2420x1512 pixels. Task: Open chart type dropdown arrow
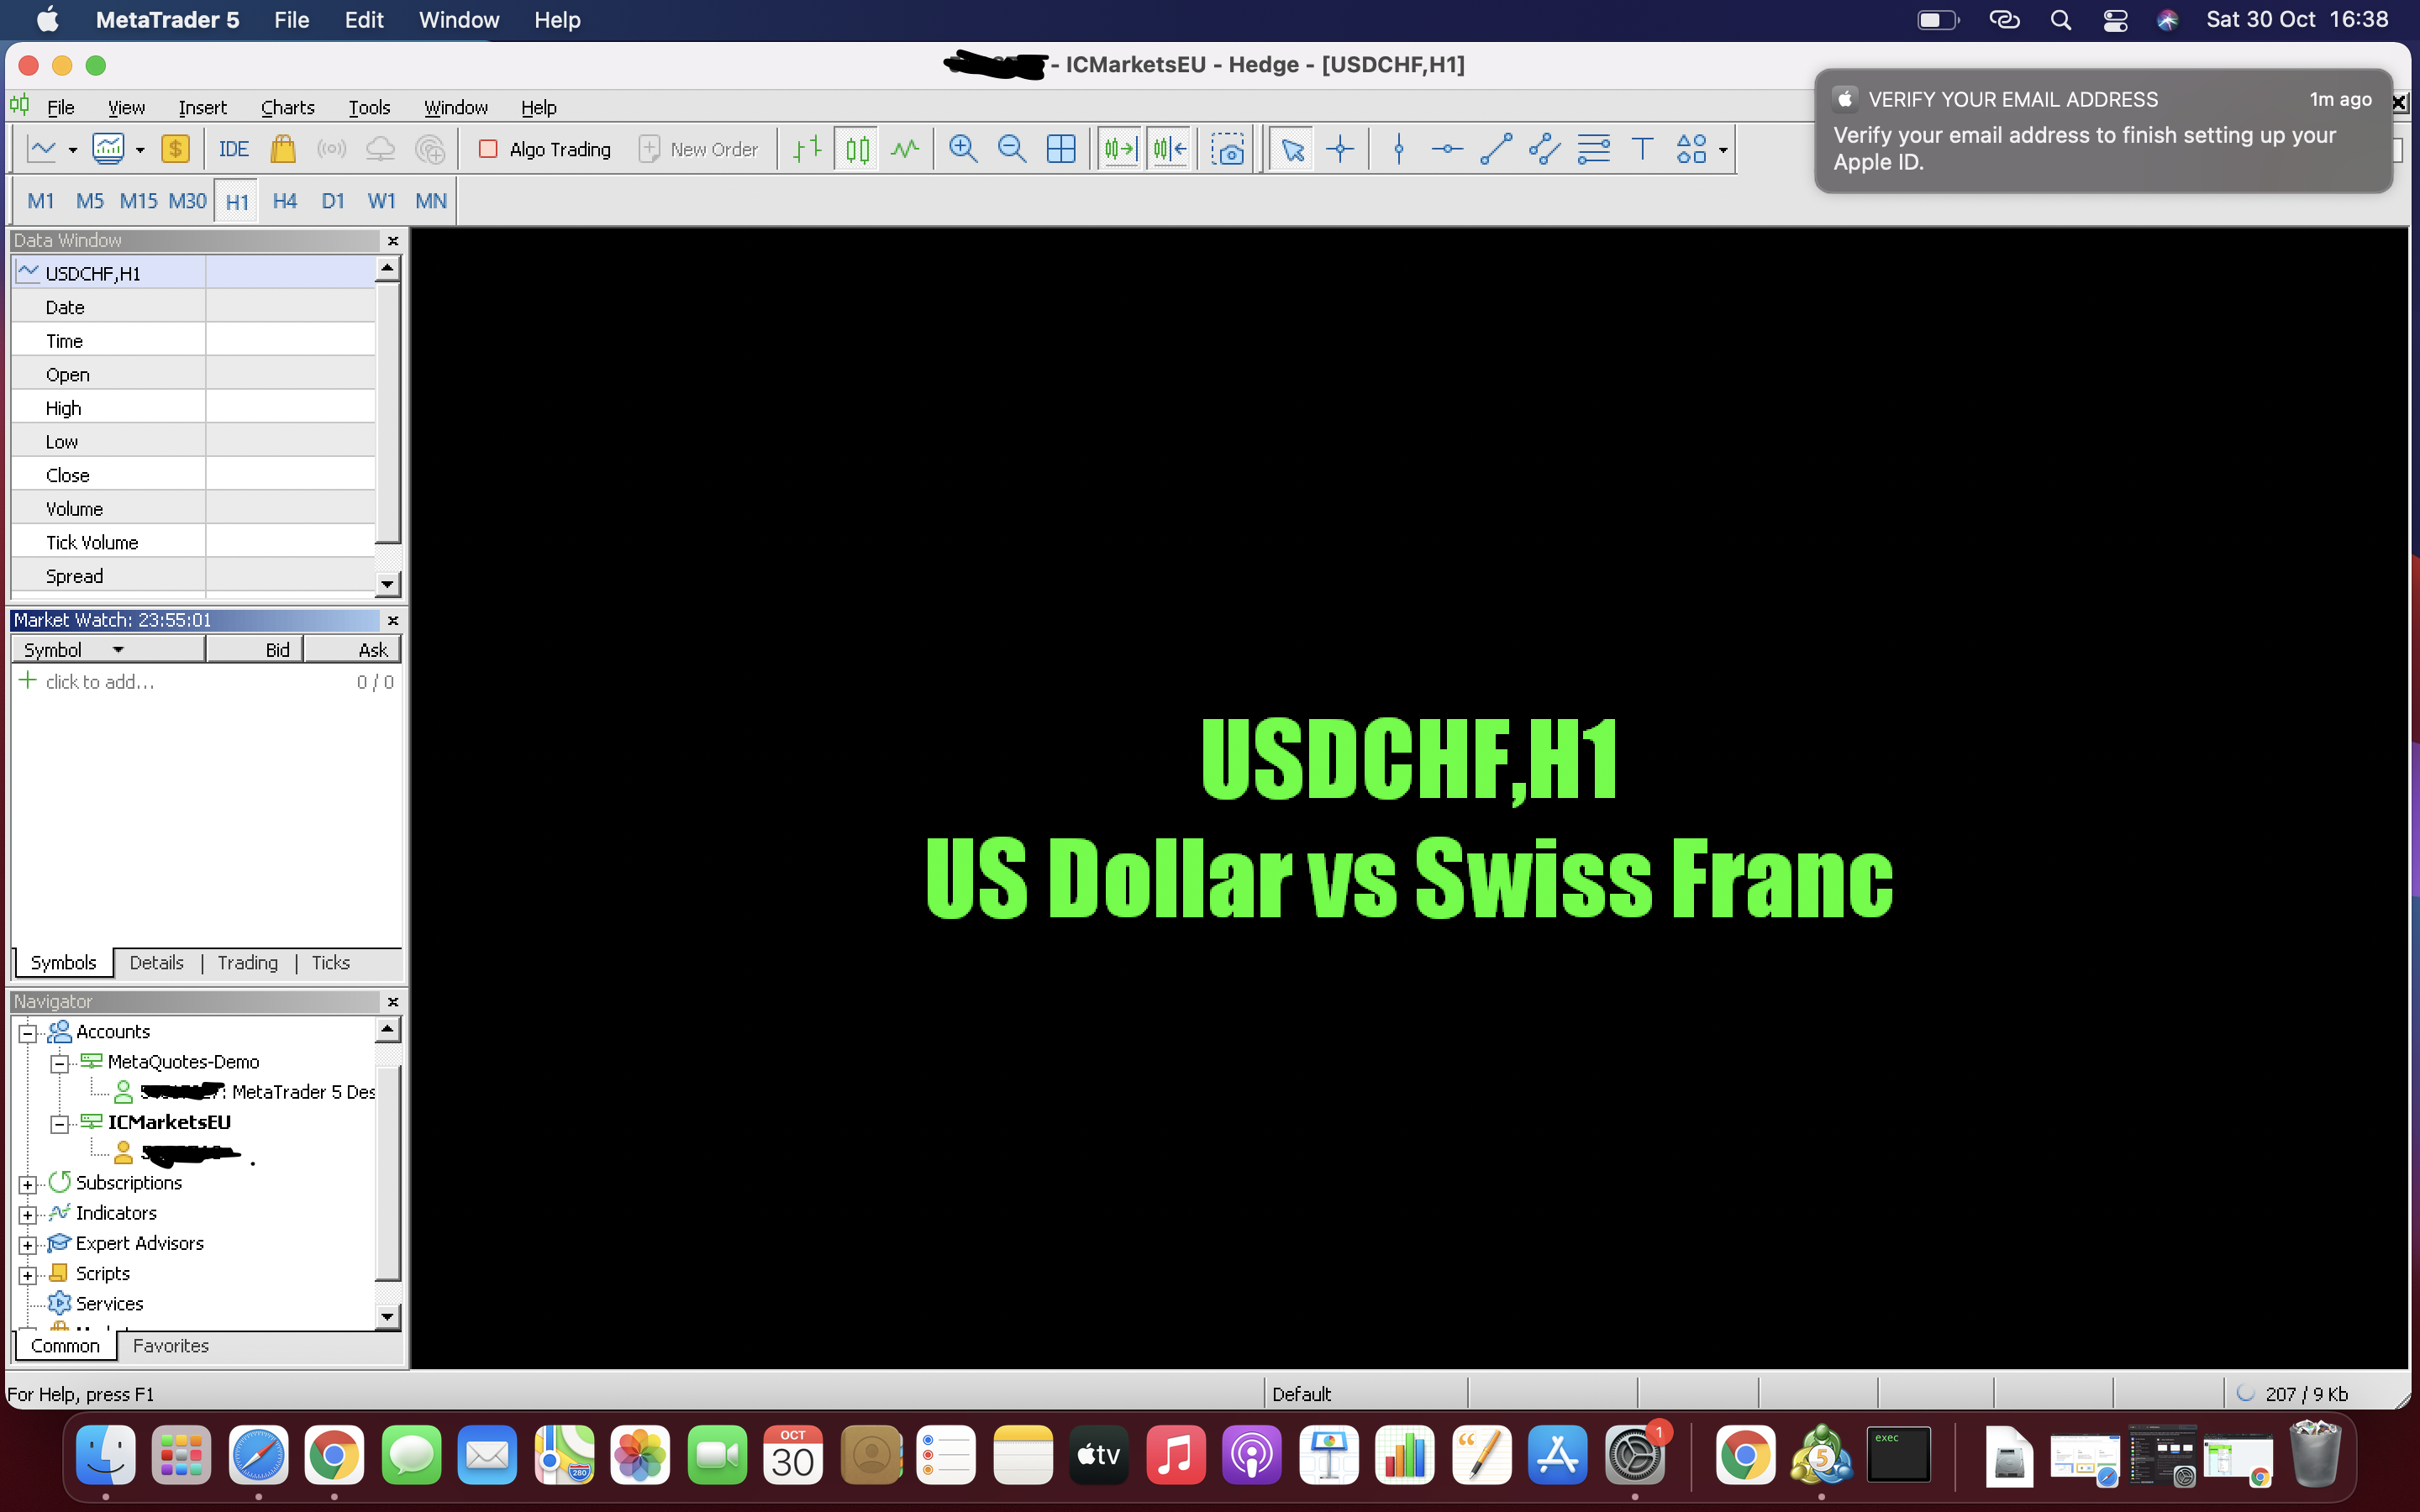(72, 150)
